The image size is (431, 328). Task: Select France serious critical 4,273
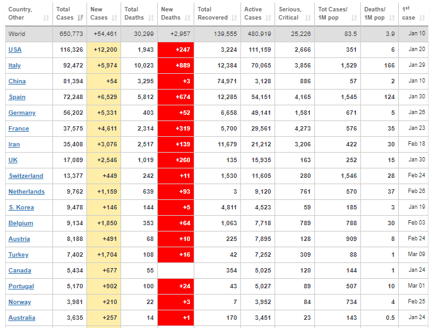(x=303, y=129)
